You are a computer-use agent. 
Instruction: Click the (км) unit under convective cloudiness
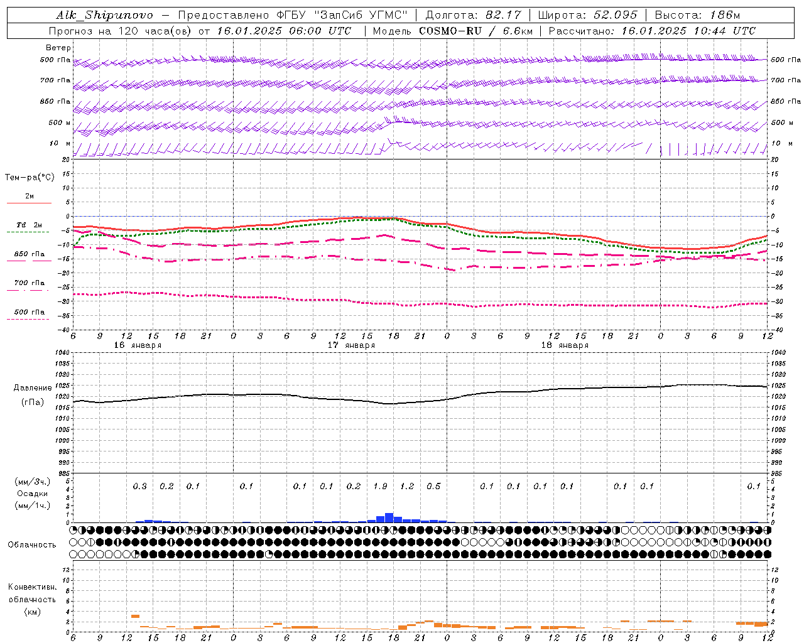coord(33,612)
